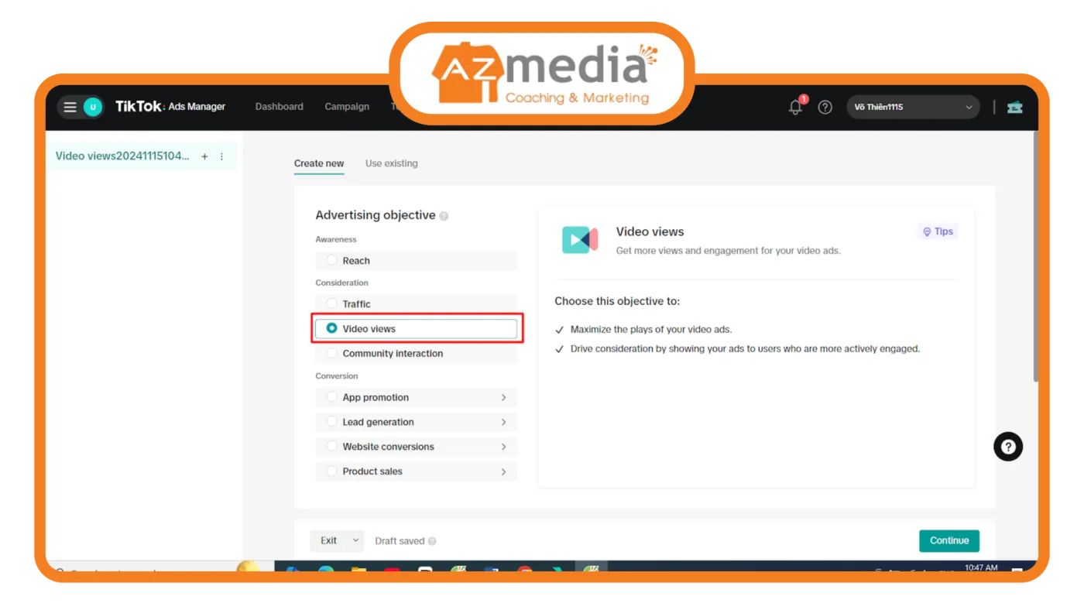The image size is (1084, 610).
Task: Open the teal business center icon
Action: [x=1014, y=107]
